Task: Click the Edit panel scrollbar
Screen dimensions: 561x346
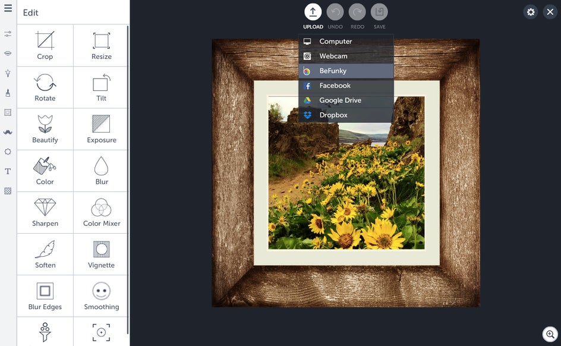Action: [x=128, y=179]
